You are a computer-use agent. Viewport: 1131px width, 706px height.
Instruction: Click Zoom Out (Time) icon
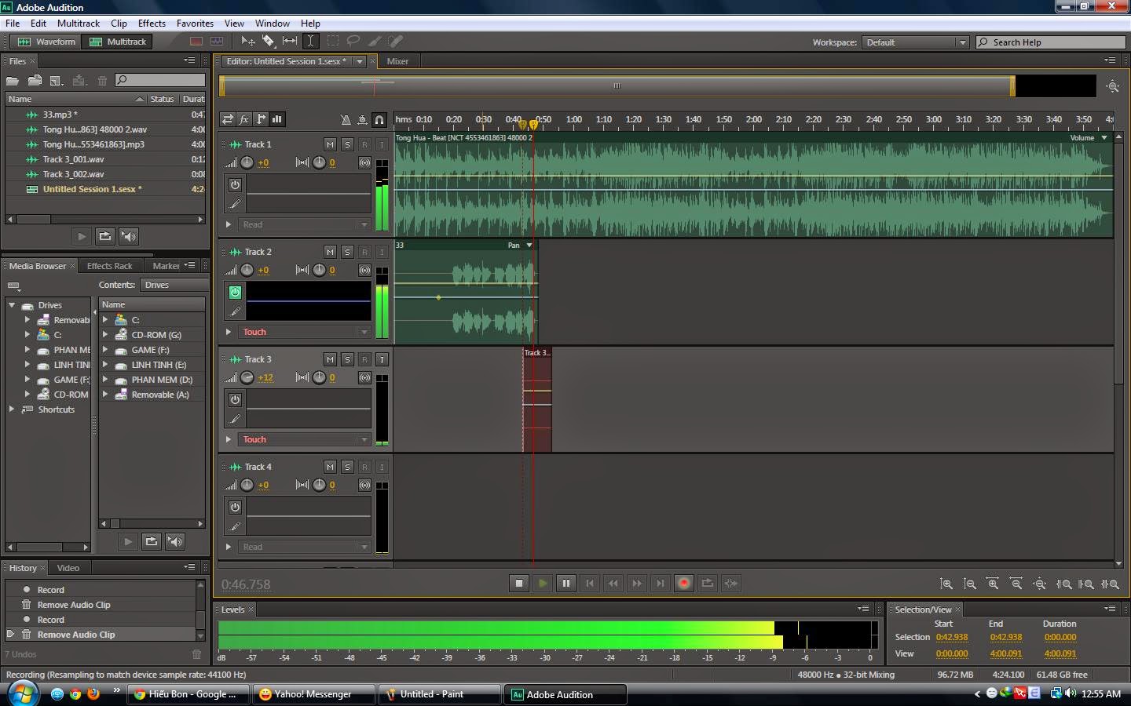click(x=1016, y=584)
